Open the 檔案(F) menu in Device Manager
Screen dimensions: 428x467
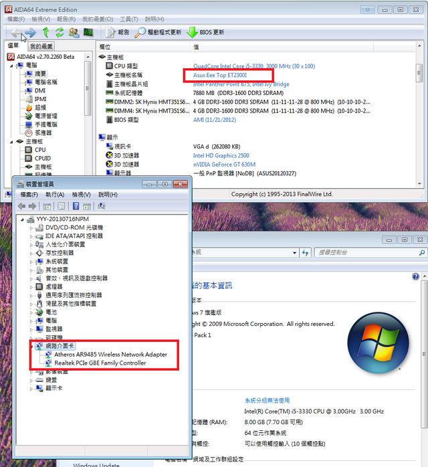tap(29, 195)
